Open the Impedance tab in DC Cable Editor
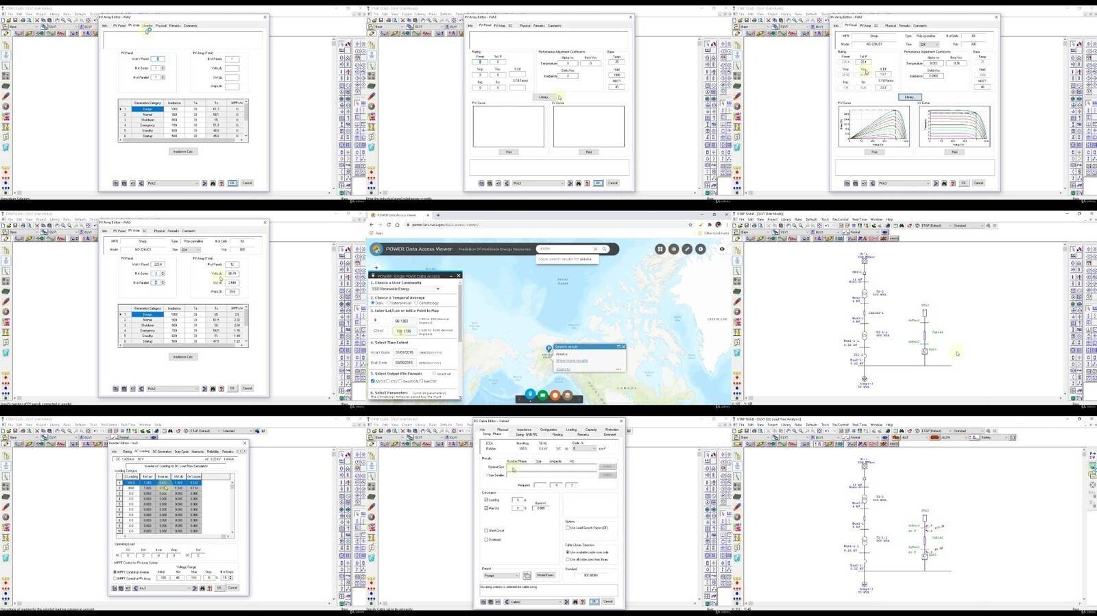Image resolution: width=1097 pixels, height=616 pixels. pyautogui.click(x=524, y=430)
